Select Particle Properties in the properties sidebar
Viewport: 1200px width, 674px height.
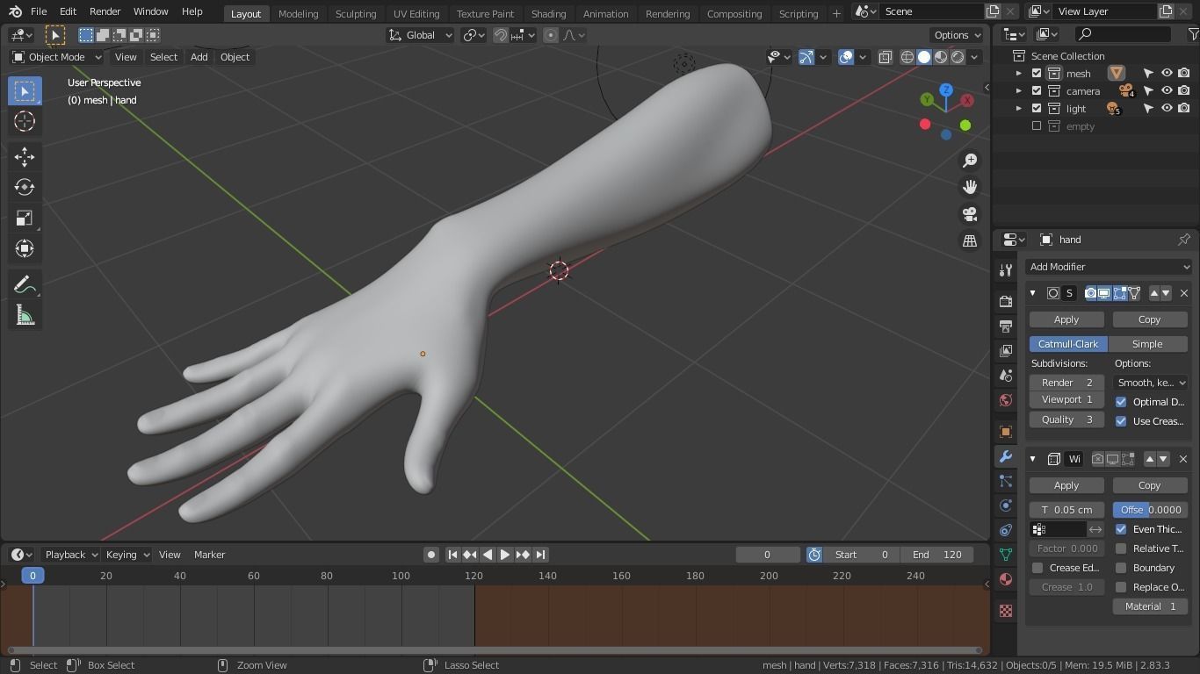coord(1005,481)
